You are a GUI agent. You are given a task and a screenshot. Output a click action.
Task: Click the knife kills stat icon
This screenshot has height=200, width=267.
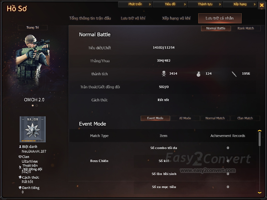point(234,74)
